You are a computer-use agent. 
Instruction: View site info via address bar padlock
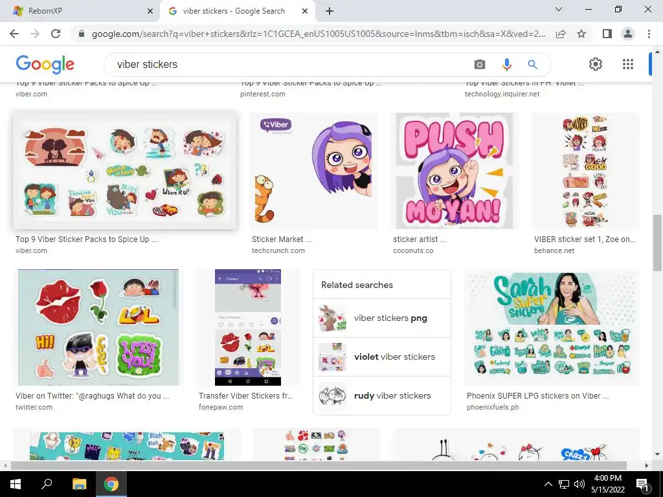82,34
